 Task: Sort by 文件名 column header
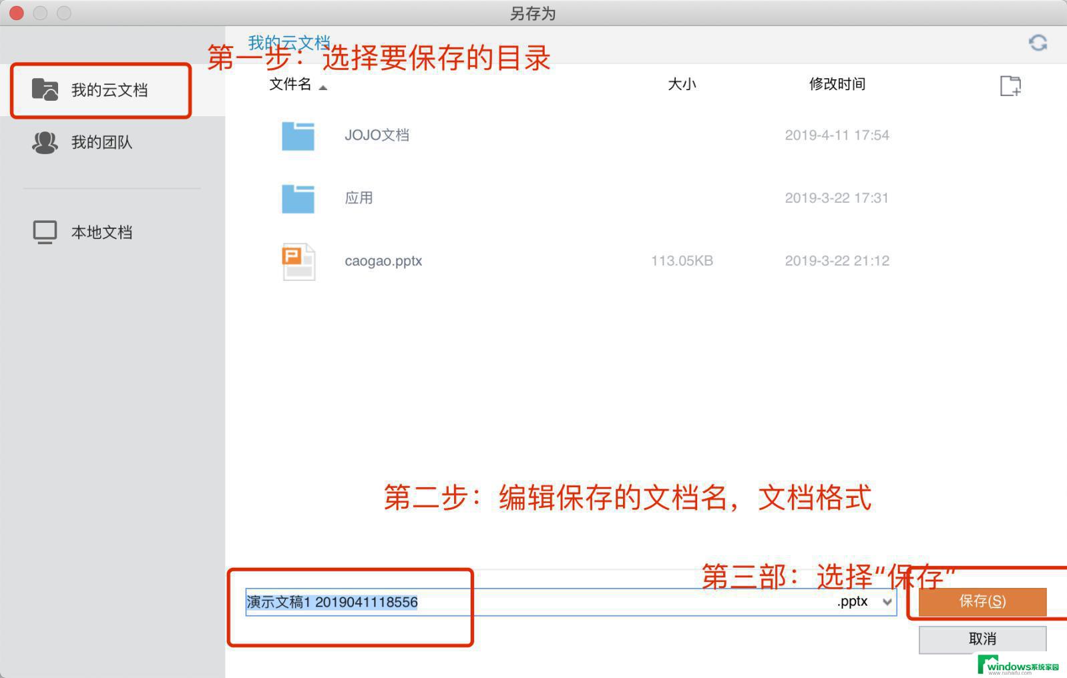[x=290, y=84]
